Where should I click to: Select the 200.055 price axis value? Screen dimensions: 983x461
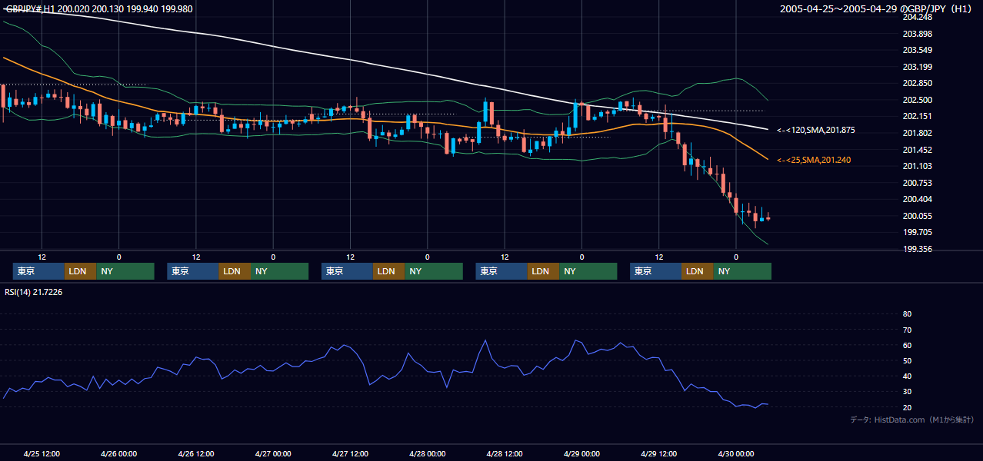click(917, 216)
